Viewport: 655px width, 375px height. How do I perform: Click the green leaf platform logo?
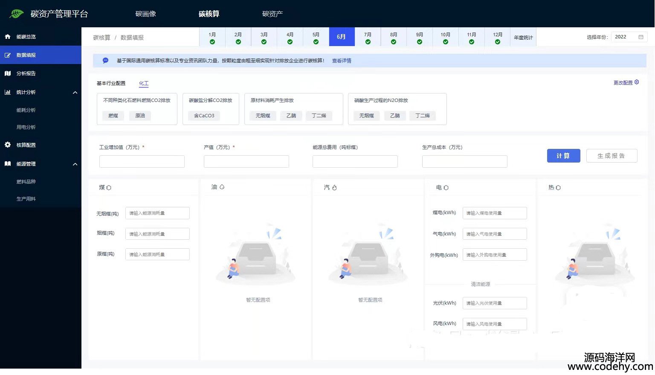16,14
